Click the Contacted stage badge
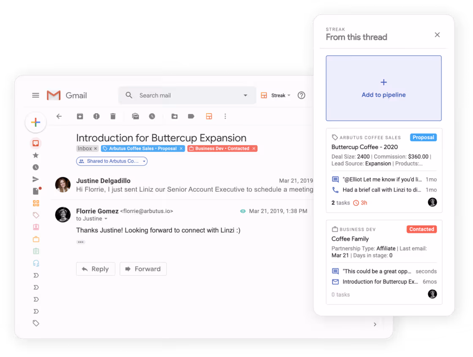 [x=422, y=229]
